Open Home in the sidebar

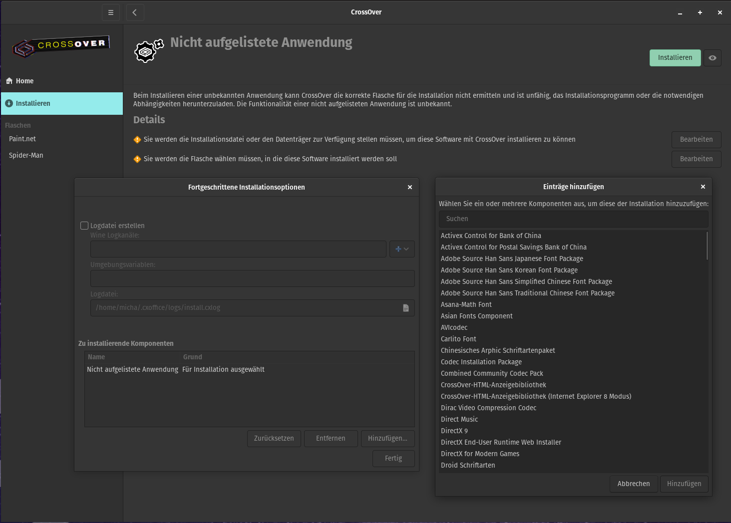pyautogui.click(x=62, y=81)
